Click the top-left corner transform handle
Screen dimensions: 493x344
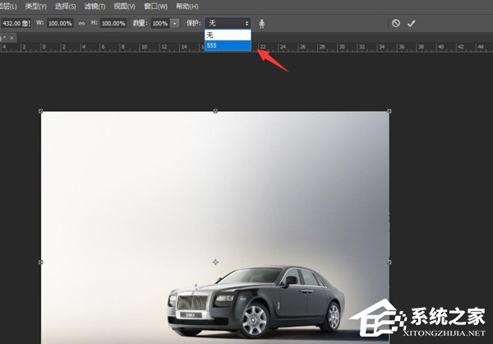click(x=41, y=111)
